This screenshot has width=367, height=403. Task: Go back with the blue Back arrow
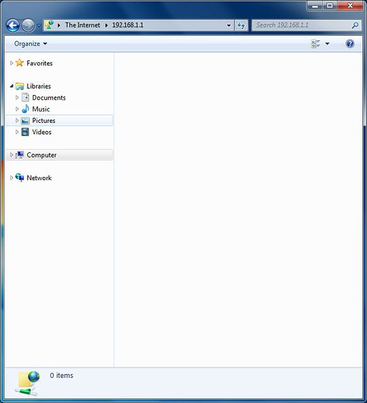click(x=13, y=25)
